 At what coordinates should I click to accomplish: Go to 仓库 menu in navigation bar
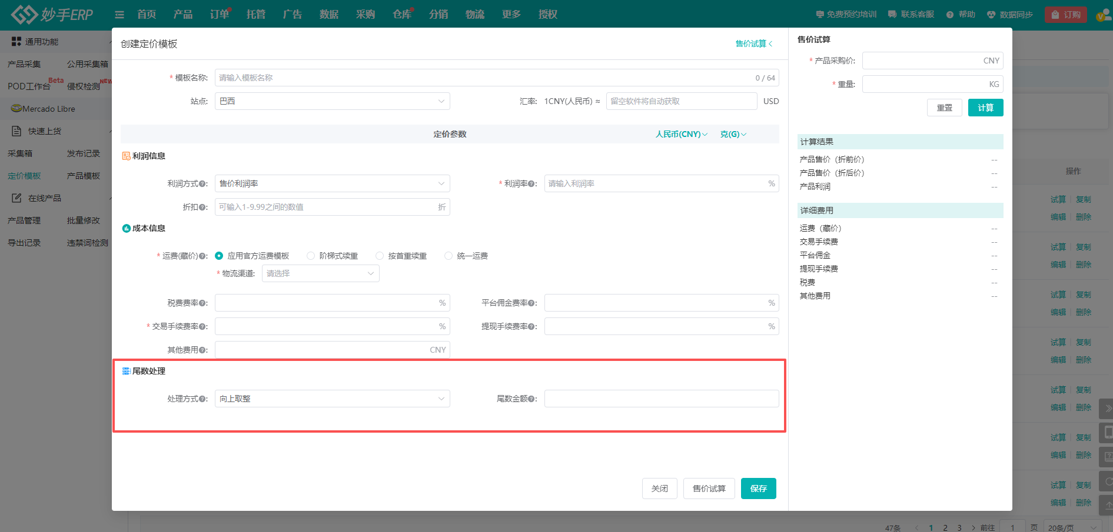click(402, 15)
